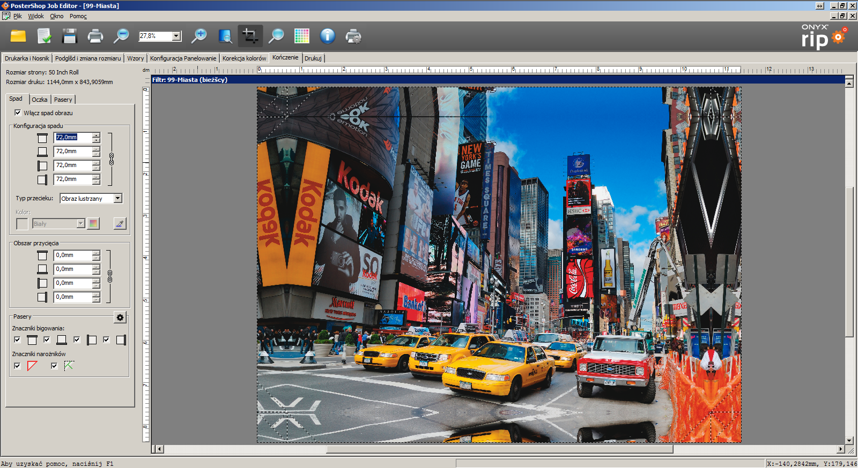Toggle red corner marker checkbox
The image size is (858, 468).
pyautogui.click(x=17, y=366)
